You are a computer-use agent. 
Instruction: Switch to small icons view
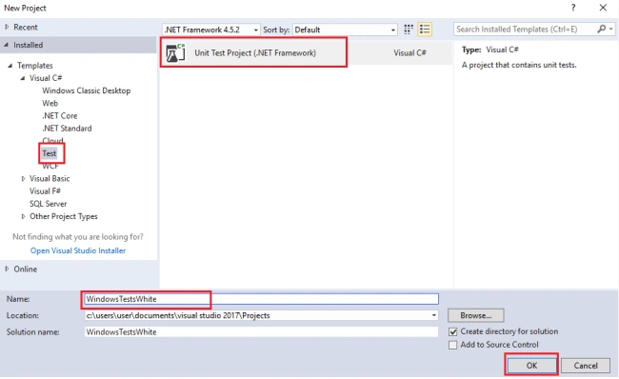tap(409, 30)
